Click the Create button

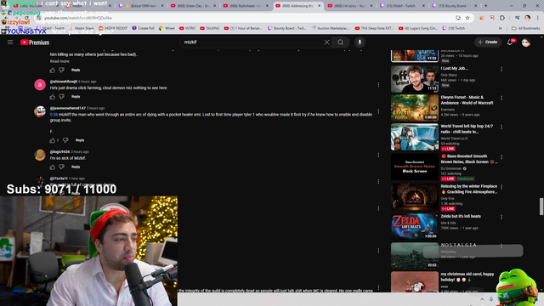click(488, 42)
